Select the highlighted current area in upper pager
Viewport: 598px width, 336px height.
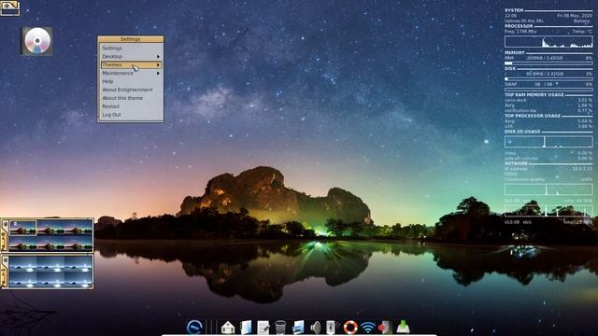(x=22, y=228)
